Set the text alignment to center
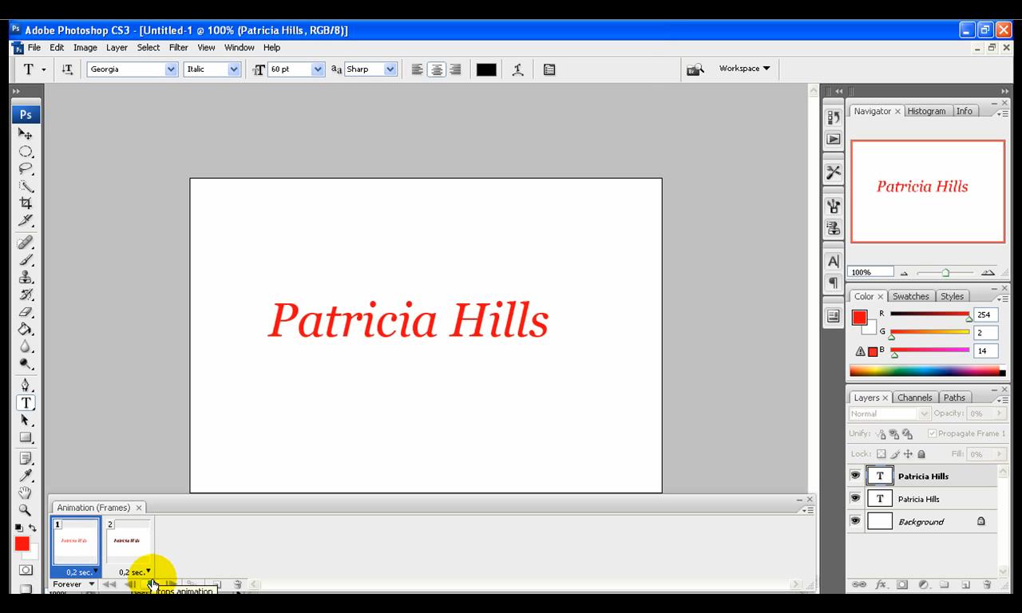Image resolution: width=1022 pixels, height=613 pixels. pyautogui.click(x=436, y=69)
